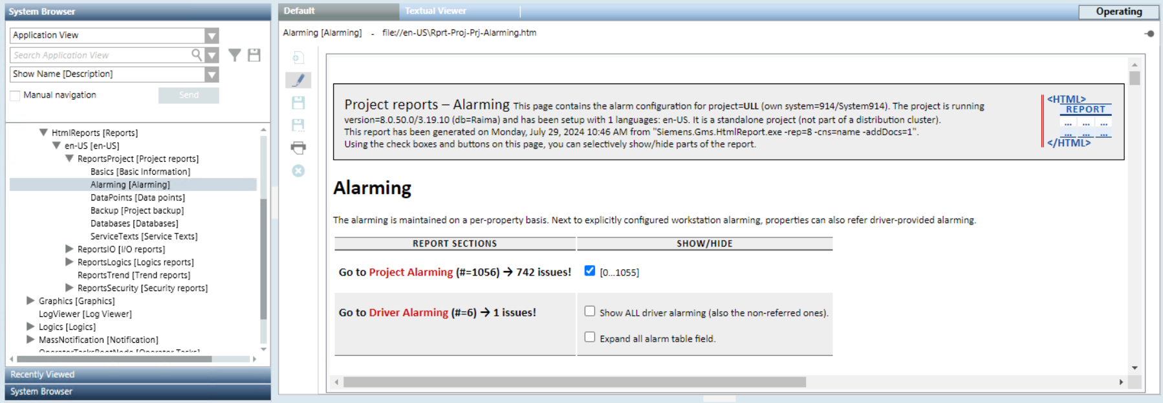The width and height of the screenshot is (1163, 403).
Task: Open the Application View dropdown
Action: tap(212, 36)
